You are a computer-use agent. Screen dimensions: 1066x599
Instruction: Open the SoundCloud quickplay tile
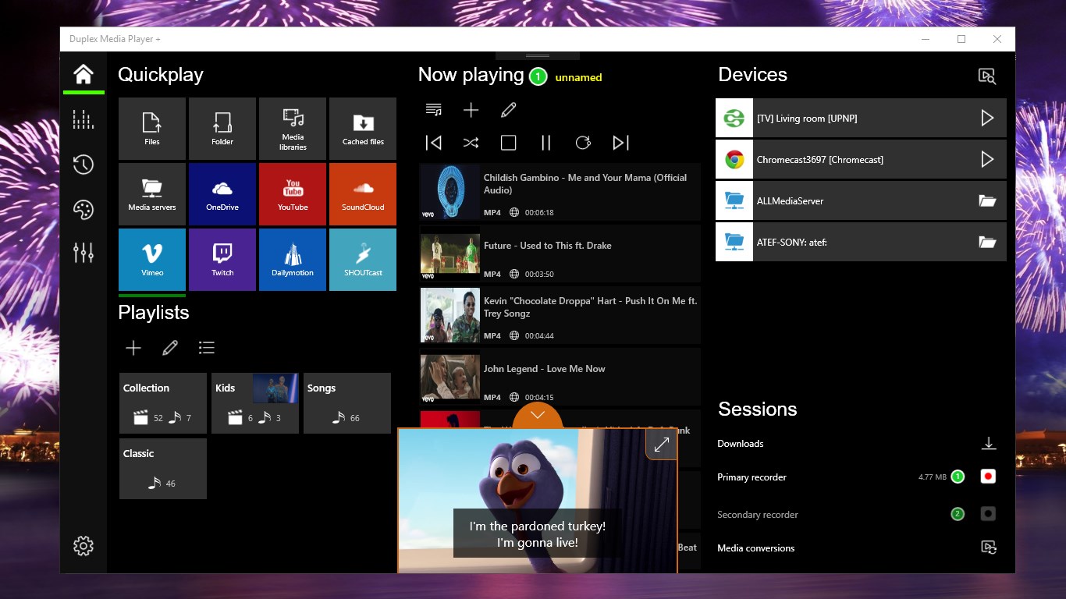pyautogui.click(x=363, y=193)
